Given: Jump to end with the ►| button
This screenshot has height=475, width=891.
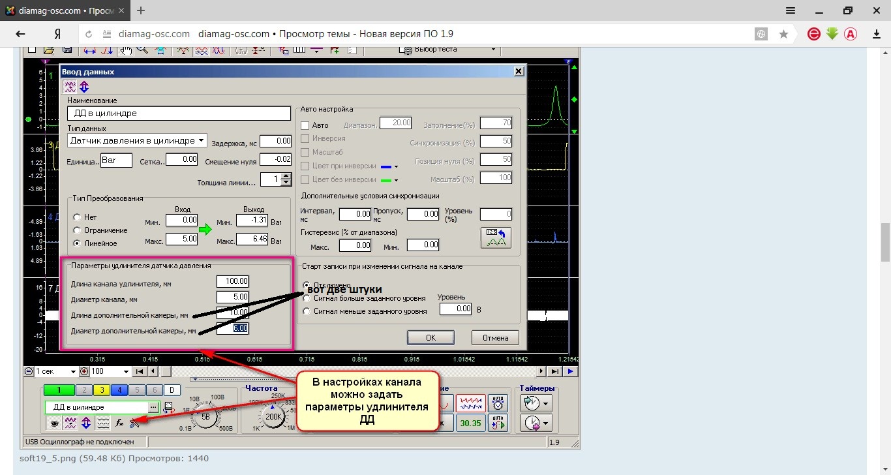Looking at the screenshot, I should coord(555,371).
